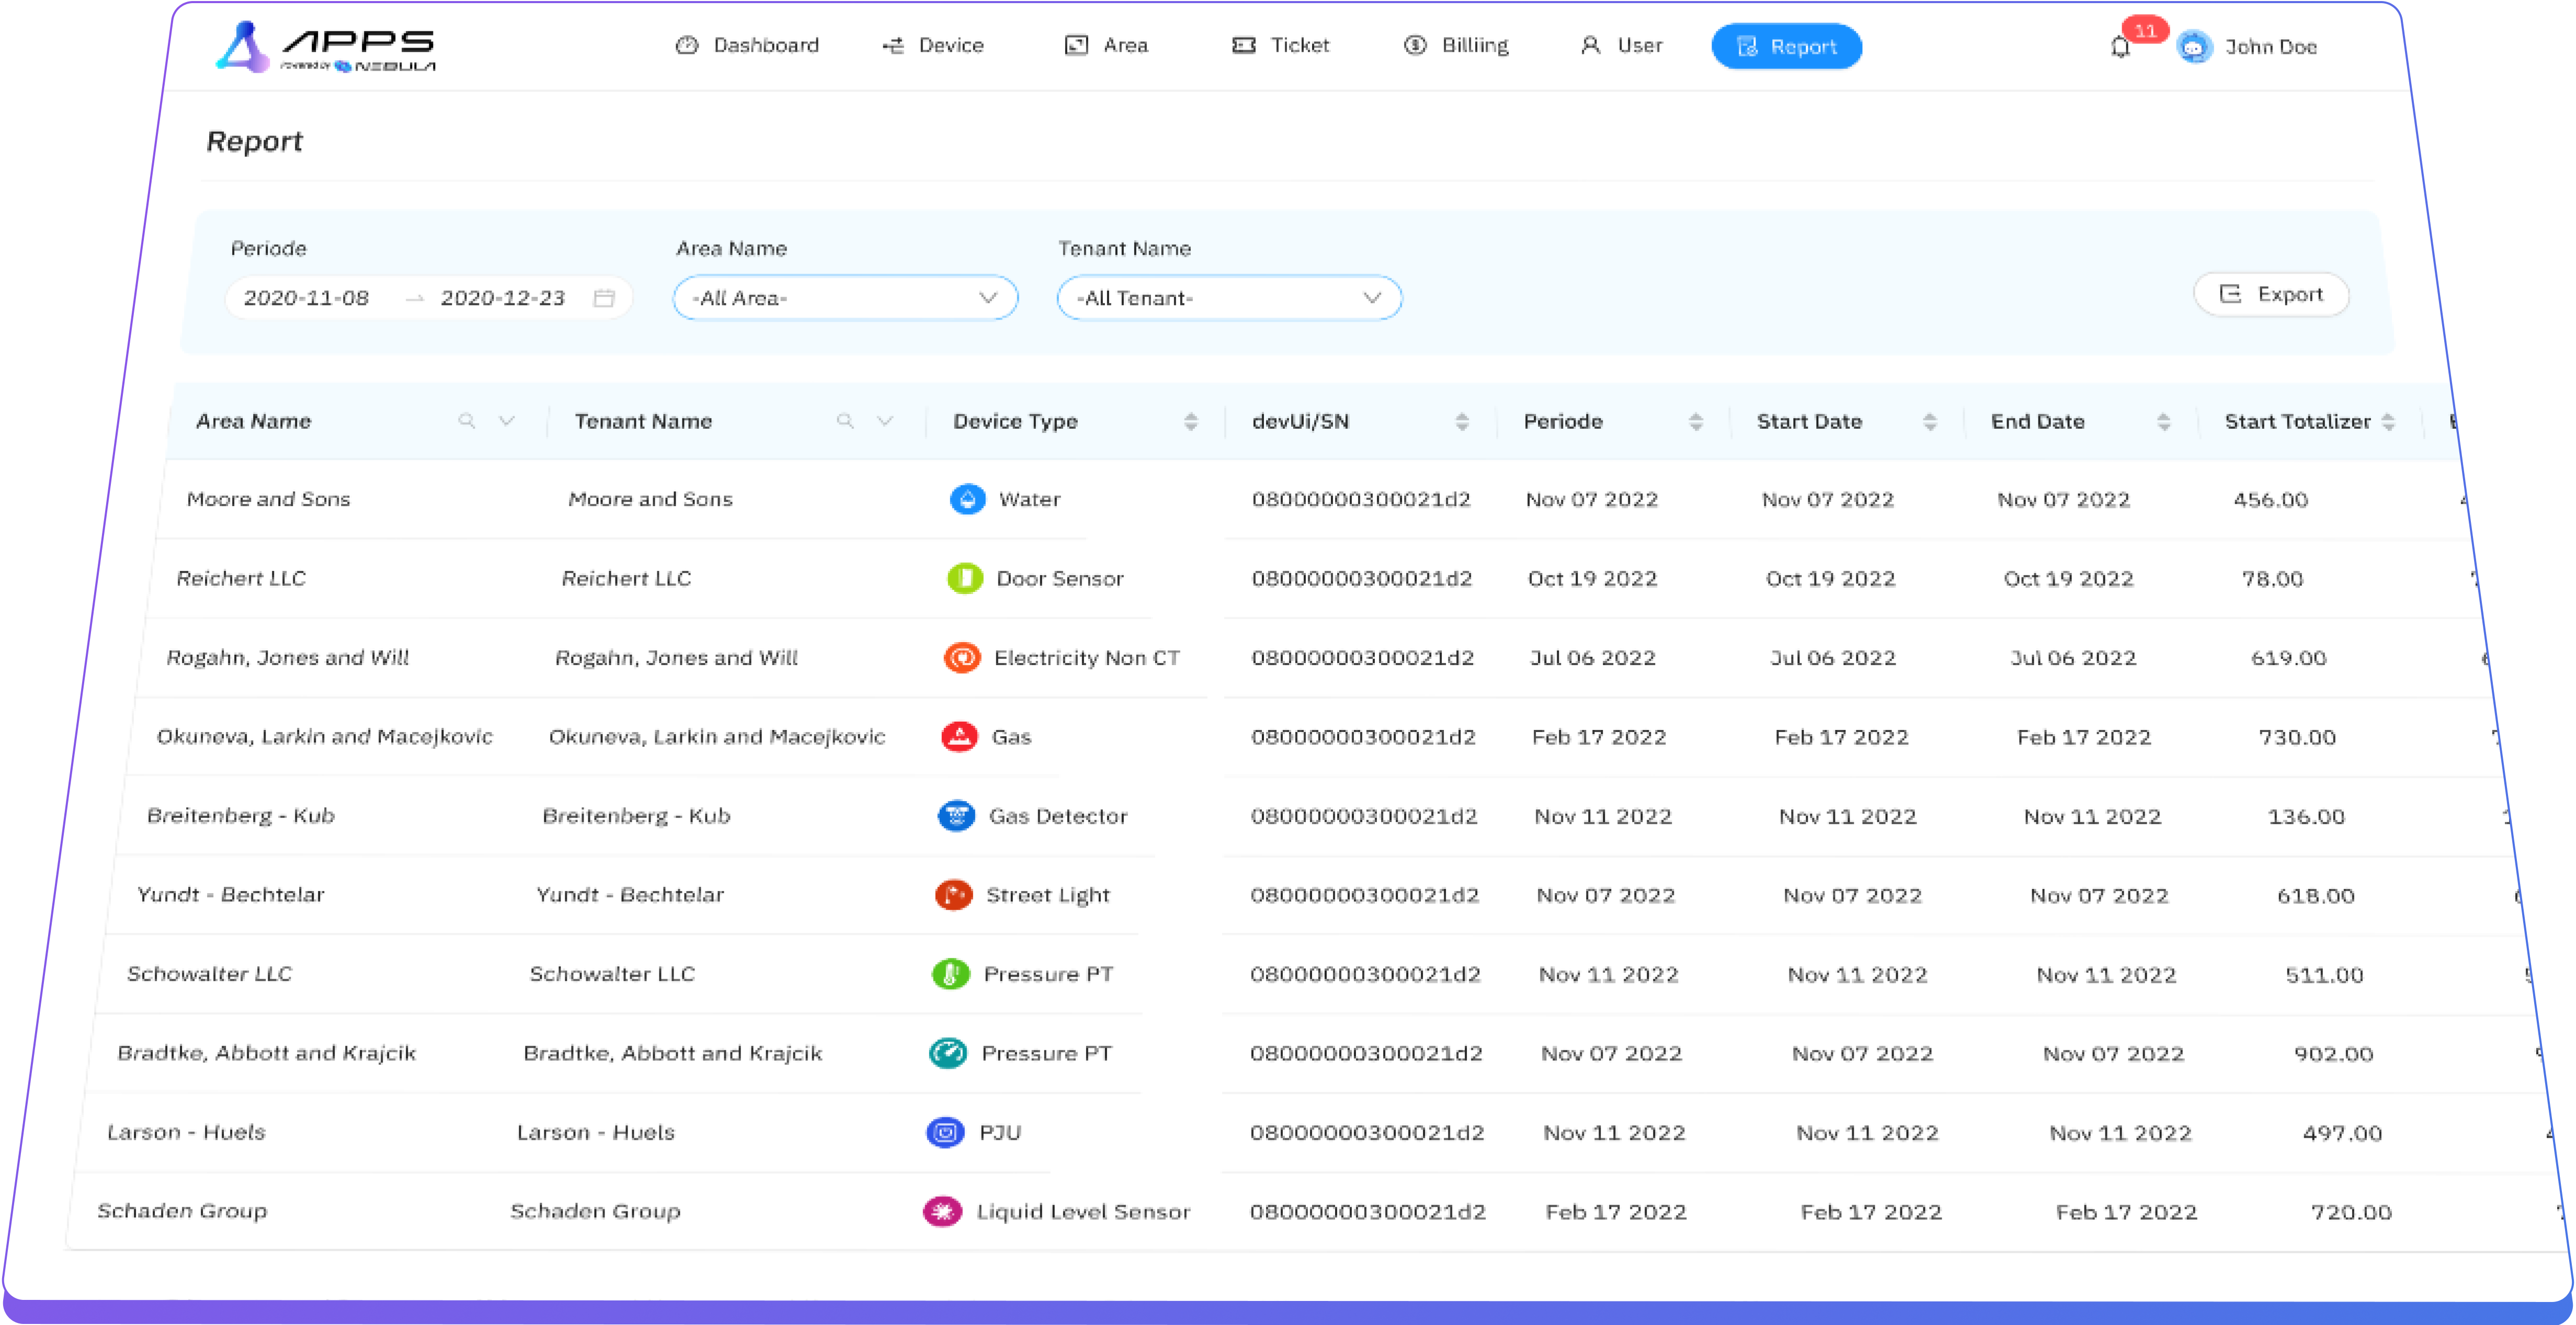Click the John Doe avatar icon
This screenshot has height=1325, width=2576.
(2194, 47)
